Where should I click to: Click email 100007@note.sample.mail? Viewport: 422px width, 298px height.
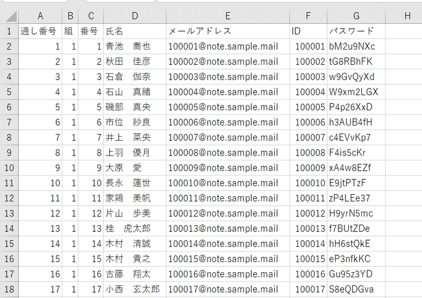(x=228, y=138)
